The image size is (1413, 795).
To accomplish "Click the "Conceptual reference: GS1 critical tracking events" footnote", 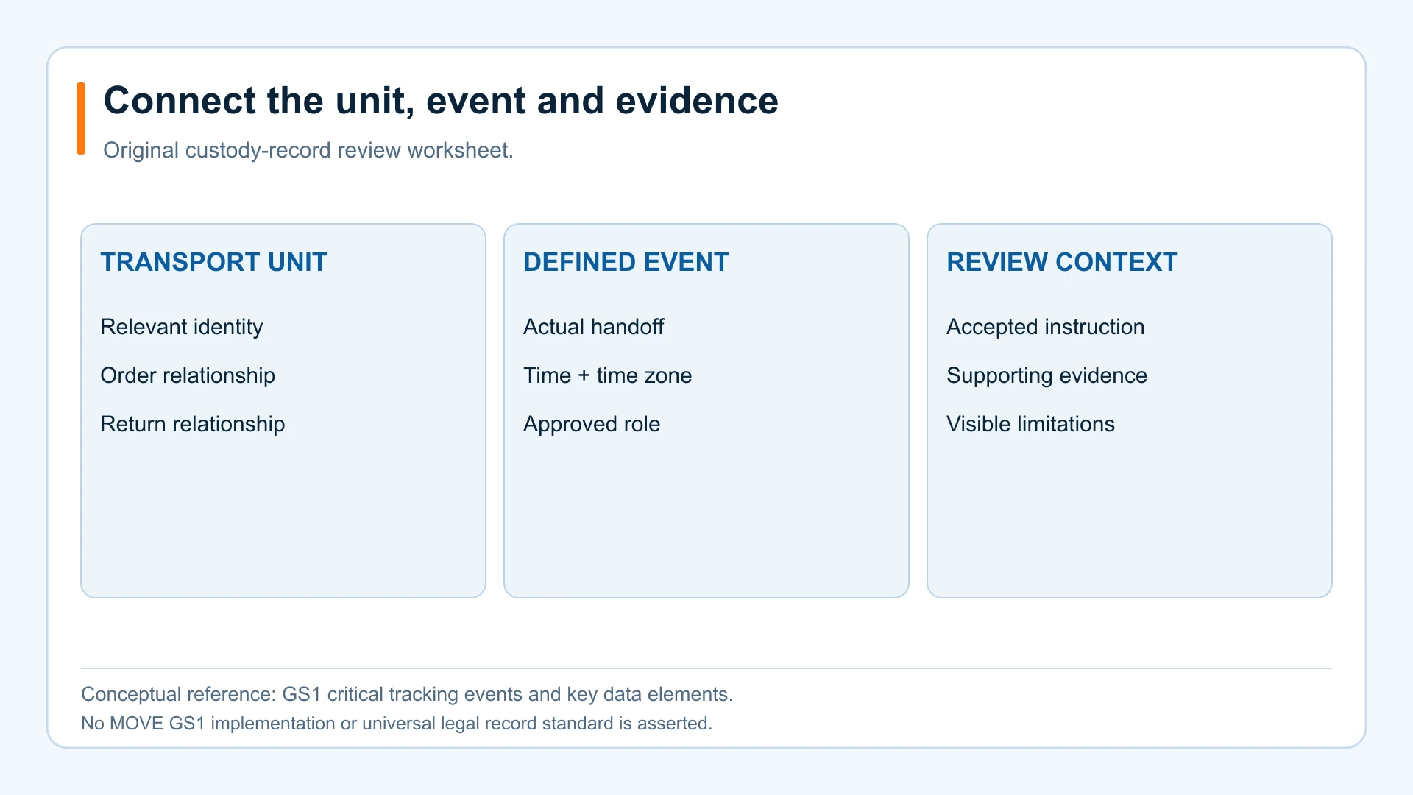I will coord(407,694).
